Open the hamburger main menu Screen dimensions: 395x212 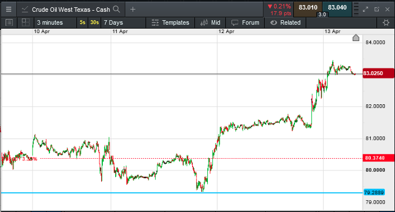8,10
